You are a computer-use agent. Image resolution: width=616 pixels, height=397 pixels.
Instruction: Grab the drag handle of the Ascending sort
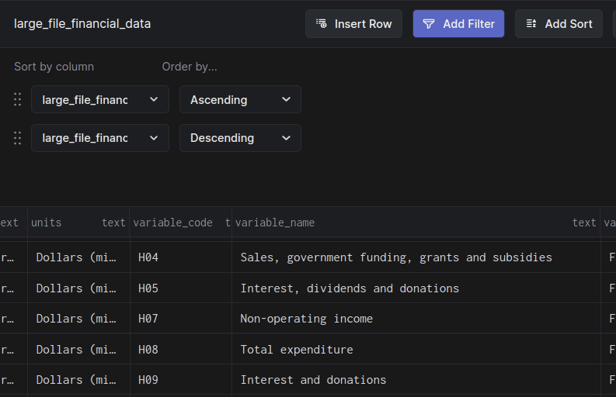(17, 99)
